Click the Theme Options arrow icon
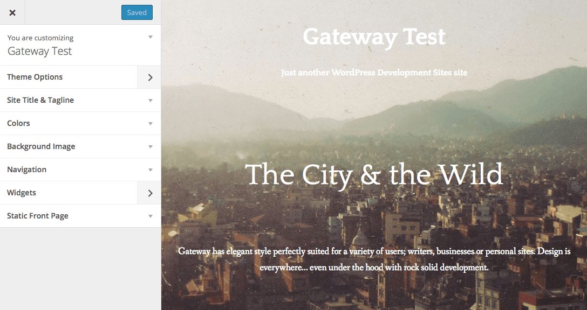Screen dimensions: 587x310 click(x=149, y=77)
